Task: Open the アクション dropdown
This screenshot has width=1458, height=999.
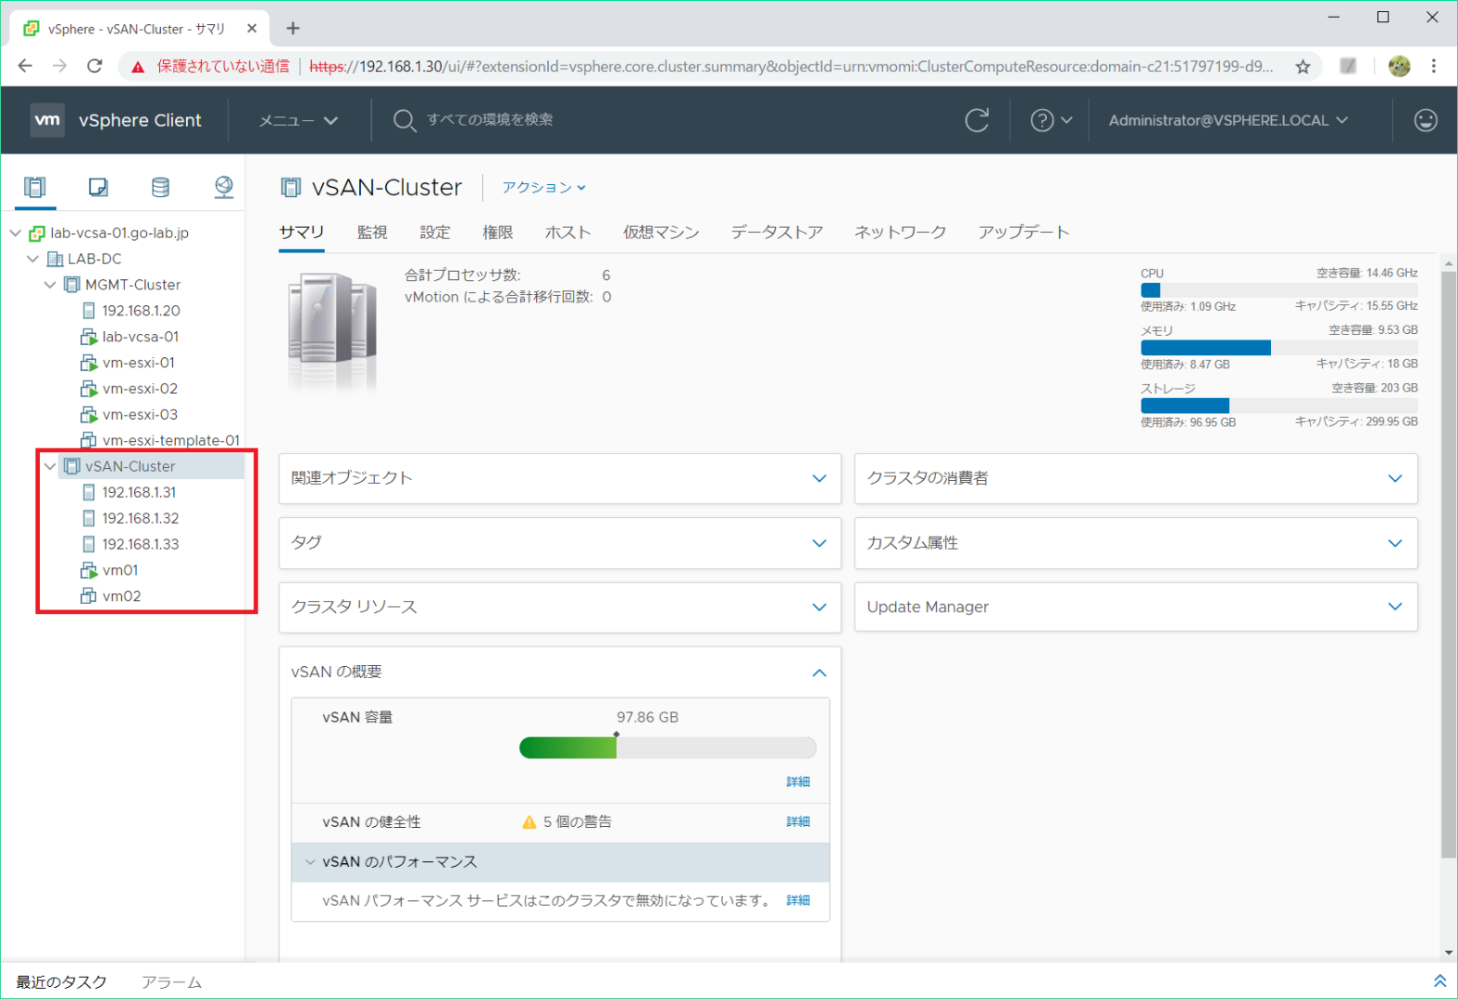Action: point(544,188)
